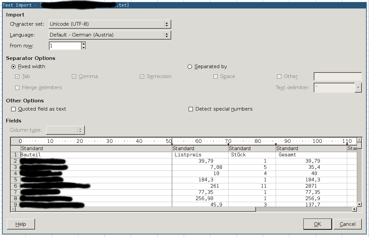Click the horizontal scrollbar thumb in preview
Image resolution: width=369 pixels, height=237 pixels.
point(136,209)
